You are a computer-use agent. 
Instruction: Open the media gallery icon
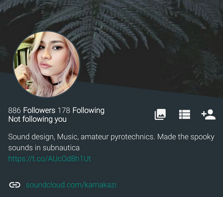[x=160, y=114]
